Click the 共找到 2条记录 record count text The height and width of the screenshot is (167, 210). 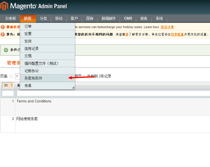click(99, 76)
